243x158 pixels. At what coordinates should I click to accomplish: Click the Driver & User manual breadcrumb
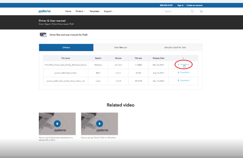60,24
